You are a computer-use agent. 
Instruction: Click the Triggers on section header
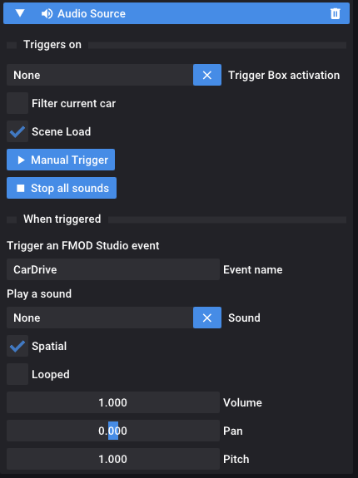(52, 45)
